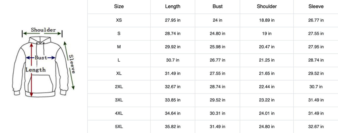
Task: Click the Sleeve column header
Action: point(316,6)
